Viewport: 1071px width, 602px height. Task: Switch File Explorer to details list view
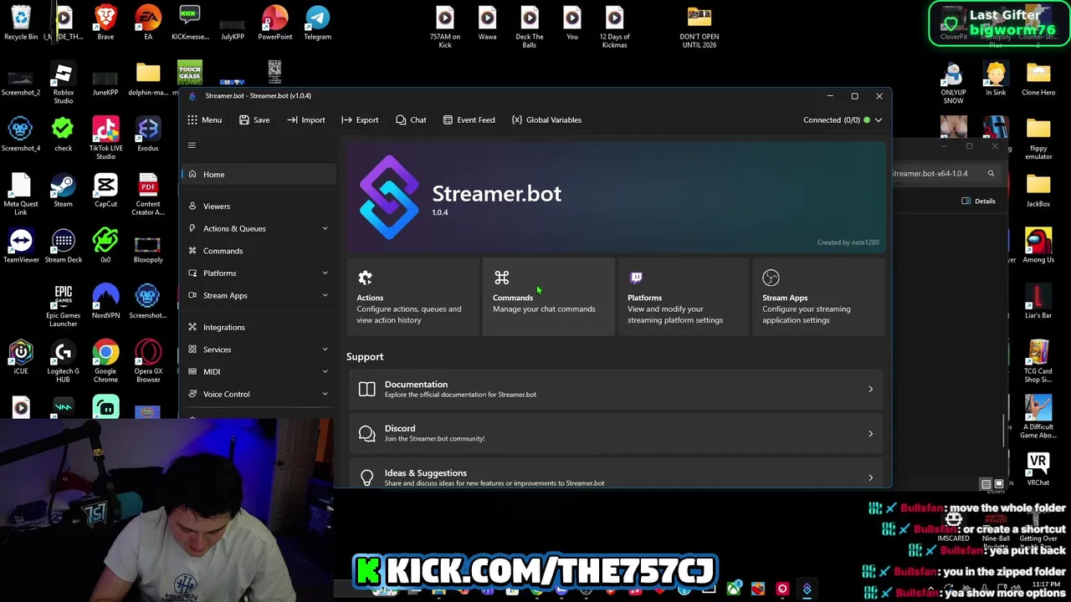[986, 484]
